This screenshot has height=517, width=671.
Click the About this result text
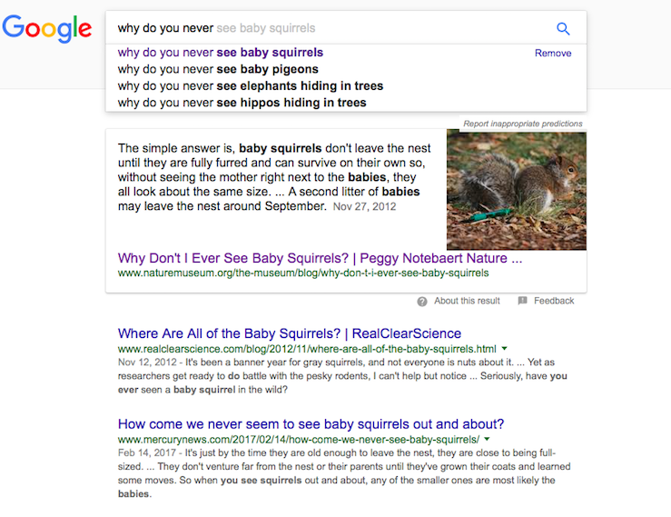pyautogui.click(x=467, y=301)
